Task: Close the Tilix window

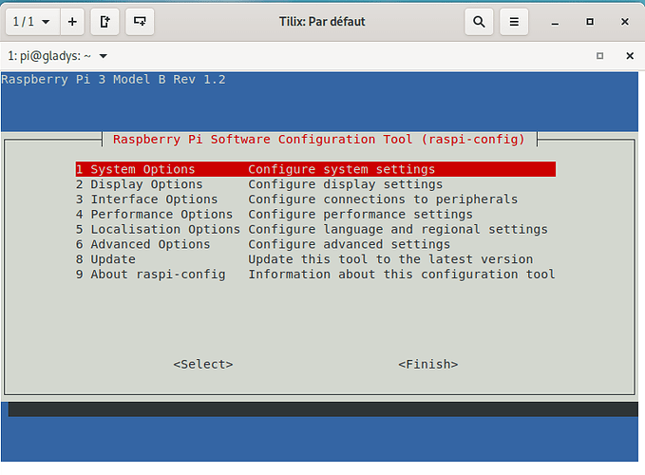Action: click(625, 22)
